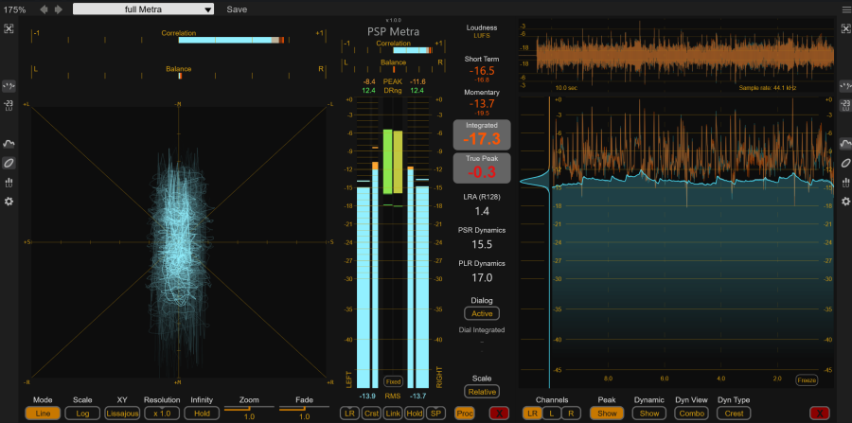Open settings gear in the left sidebar
The width and height of the screenshot is (852, 423).
9,202
